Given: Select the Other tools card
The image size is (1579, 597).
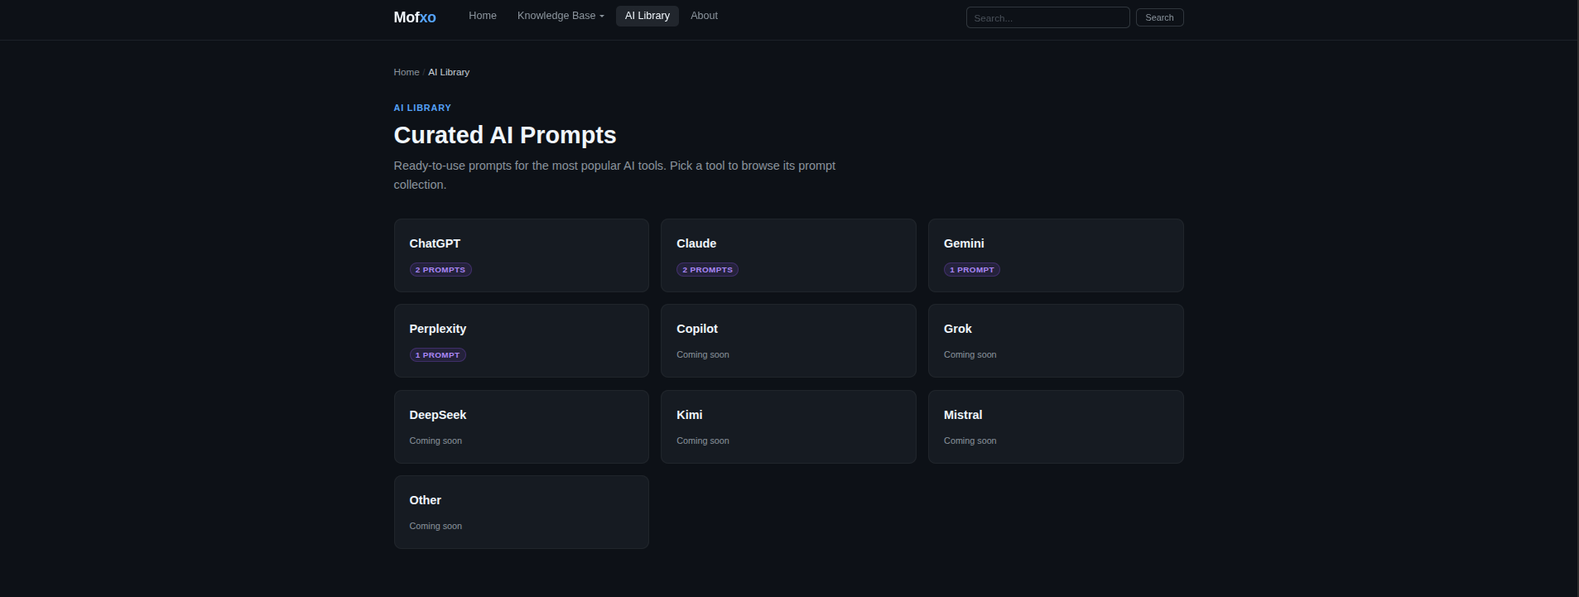Looking at the screenshot, I should pyautogui.click(x=522, y=512).
